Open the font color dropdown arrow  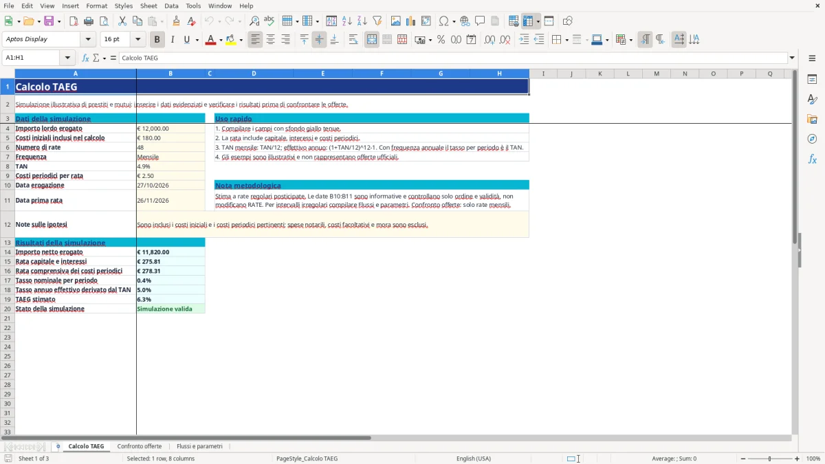point(220,40)
